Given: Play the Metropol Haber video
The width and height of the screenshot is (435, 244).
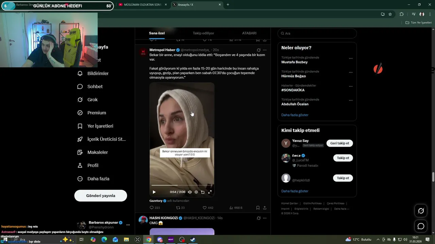Looking at the screenshot, I should click(x=154, y=192).
